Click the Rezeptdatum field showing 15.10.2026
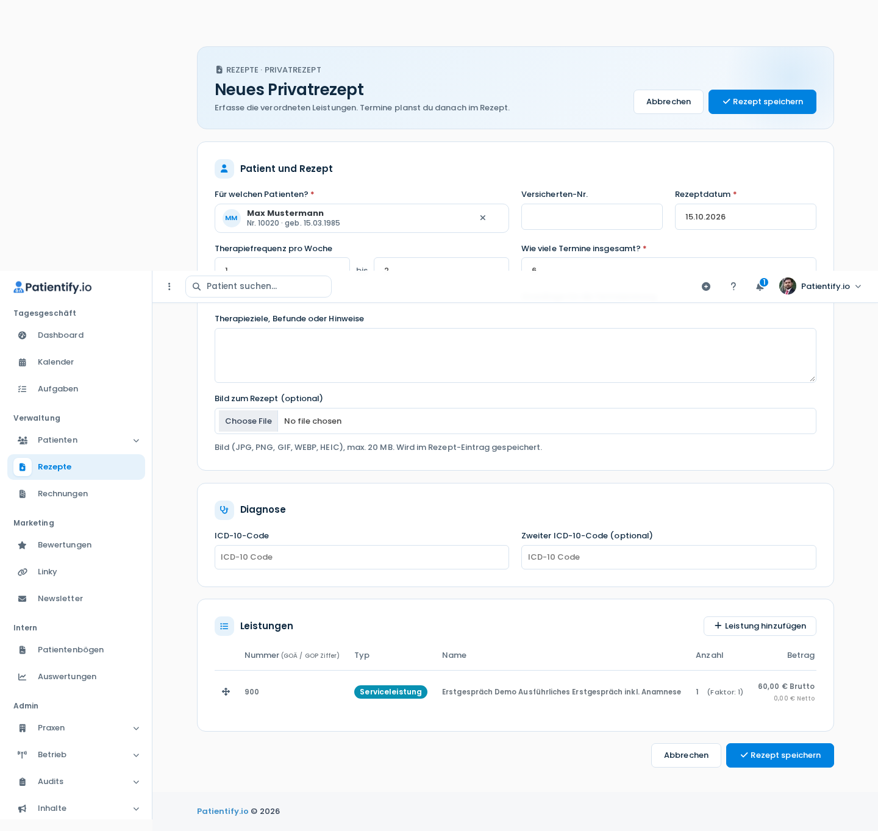 tap(745, 217)
